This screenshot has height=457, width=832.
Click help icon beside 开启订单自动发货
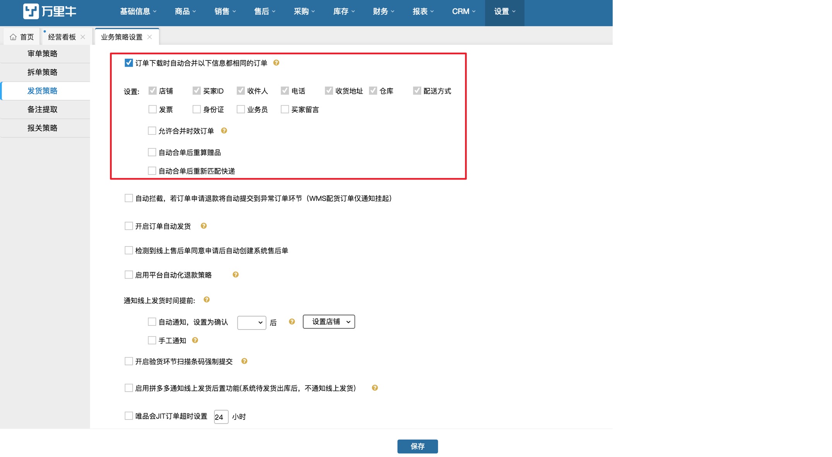click(x=204, y=226)
